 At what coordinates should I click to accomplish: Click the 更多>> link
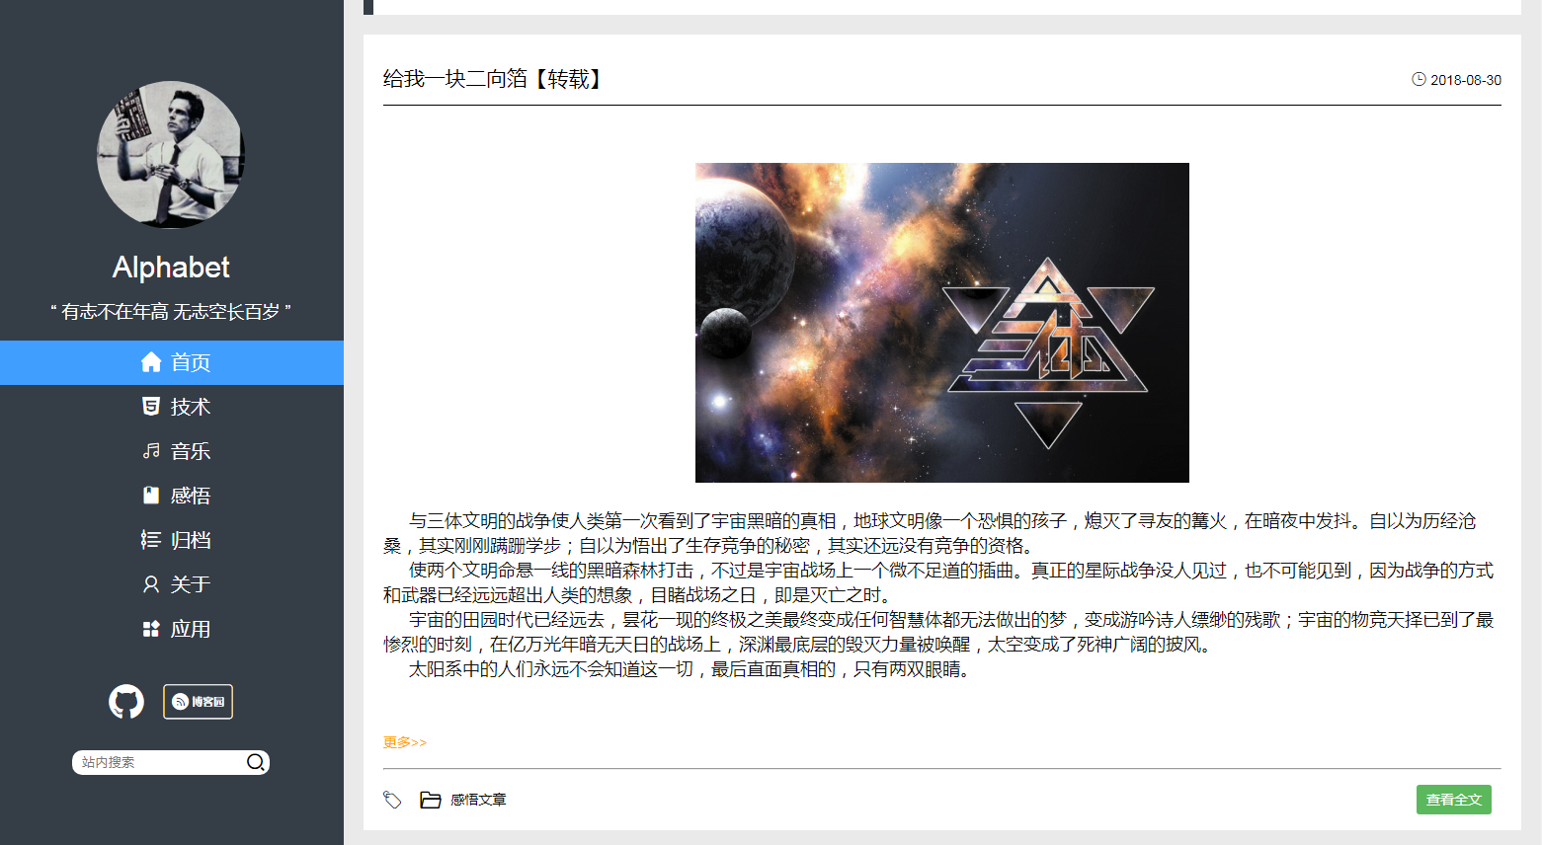tap(405, 742)
